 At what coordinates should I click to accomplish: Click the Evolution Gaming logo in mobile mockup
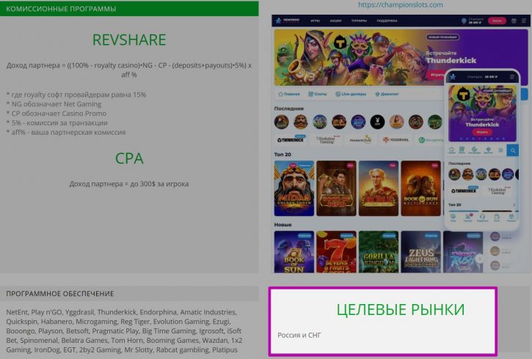(x=498, y=190)
